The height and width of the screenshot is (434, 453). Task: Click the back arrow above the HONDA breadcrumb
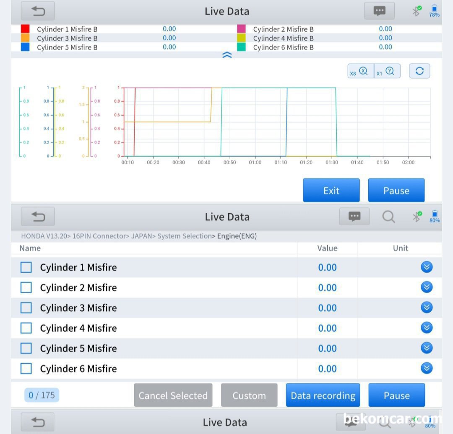pos(38,217)
